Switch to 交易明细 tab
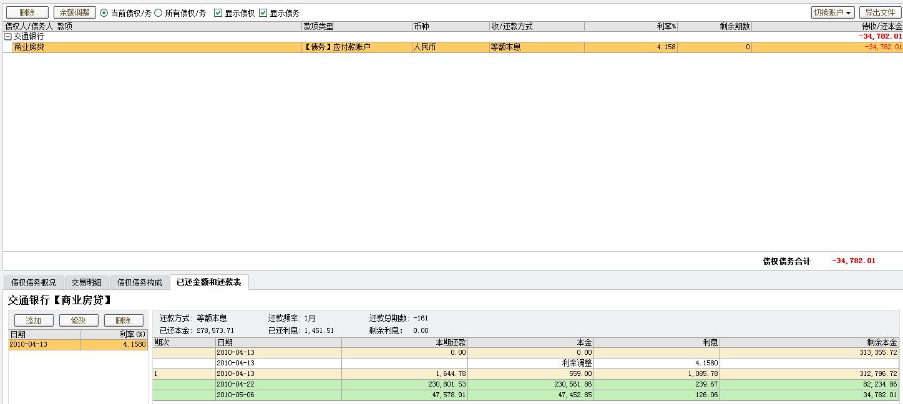Viewport: 903px width, 404px height. [x=87, y=283]
